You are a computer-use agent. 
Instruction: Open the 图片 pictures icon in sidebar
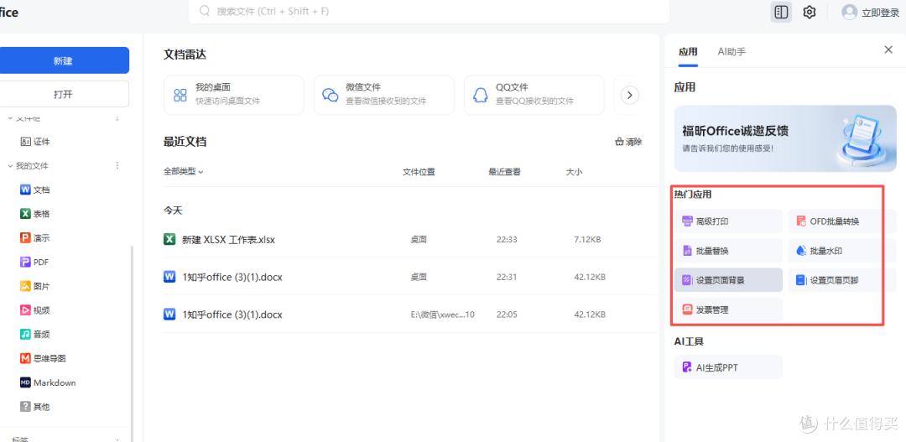point(25,286)
